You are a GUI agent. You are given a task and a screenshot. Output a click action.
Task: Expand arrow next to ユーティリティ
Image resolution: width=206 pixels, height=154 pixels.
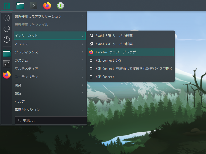83,77
